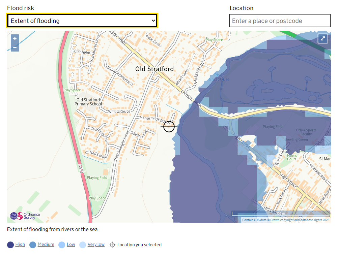Click the crosshair icon in the legend
The image size is (338, 255).
(112, 245)
